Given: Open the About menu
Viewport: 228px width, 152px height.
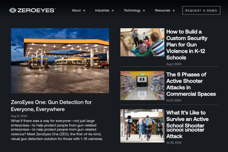Looking at the screenshot, I should tap(76, 10).
